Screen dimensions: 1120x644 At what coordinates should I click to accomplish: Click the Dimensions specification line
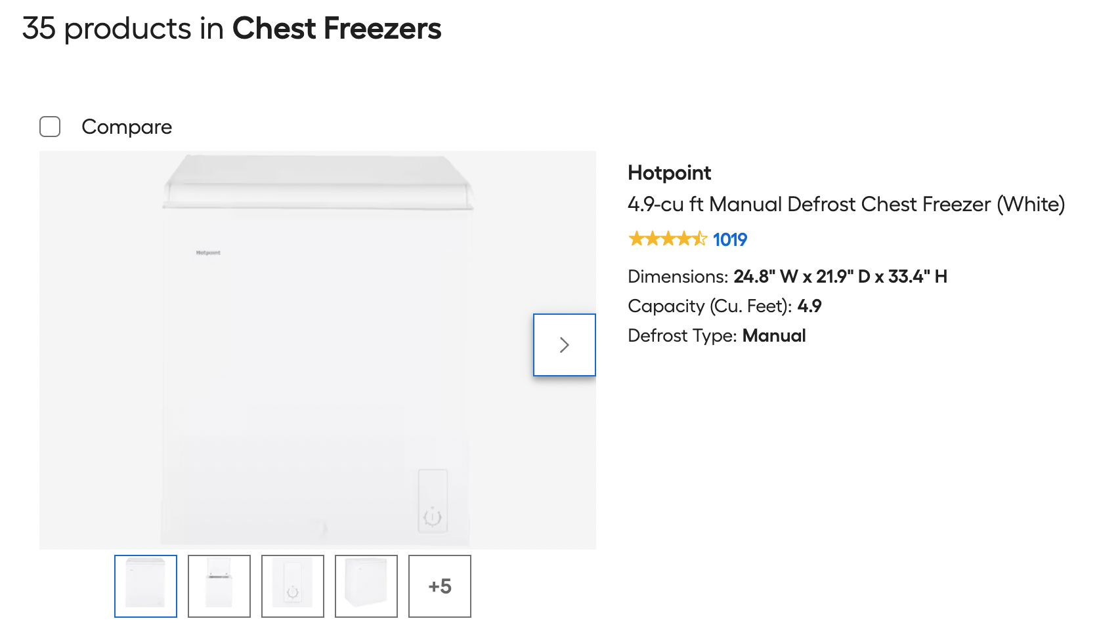pyautogui.click(x=787, y=277)
